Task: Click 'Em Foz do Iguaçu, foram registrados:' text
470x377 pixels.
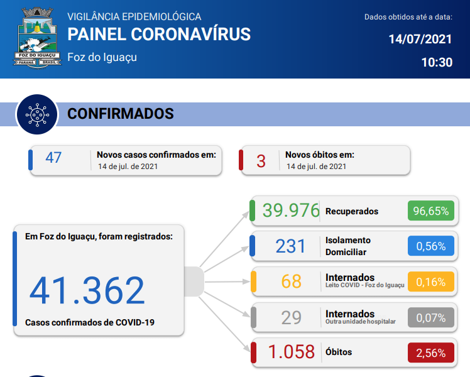Action: tap(99, 236)
